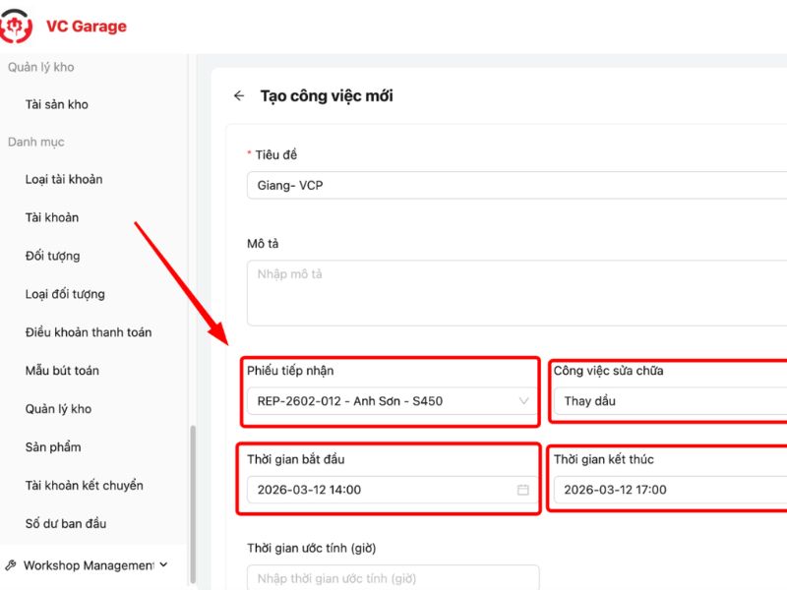Image resolution: width=787 pixels, height=590 pixels.
Task: Open Đối tượng in sidebar
Action: pyautogui.click(x=53, y=256)
